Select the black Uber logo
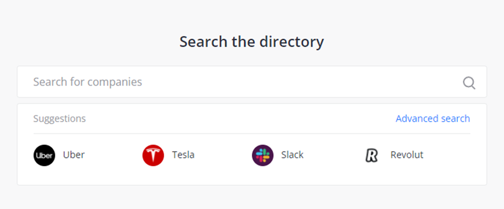Screen dimensions: 504x209 [x=44, y=155]
